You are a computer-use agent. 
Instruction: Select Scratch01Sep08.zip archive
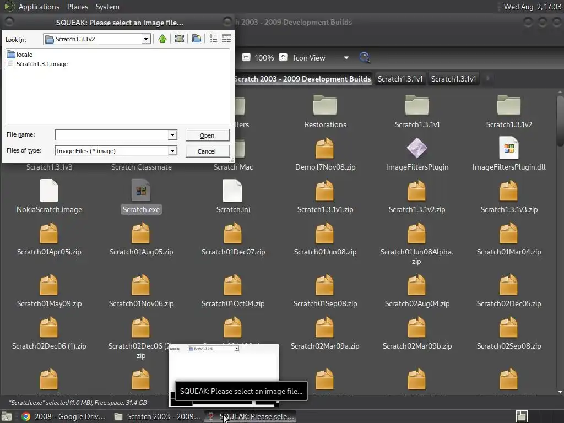325,291
